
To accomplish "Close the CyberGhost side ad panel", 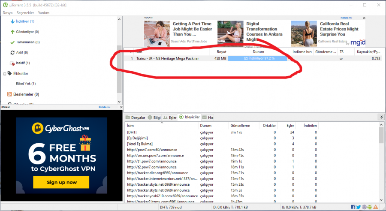I will pos(121,107).
